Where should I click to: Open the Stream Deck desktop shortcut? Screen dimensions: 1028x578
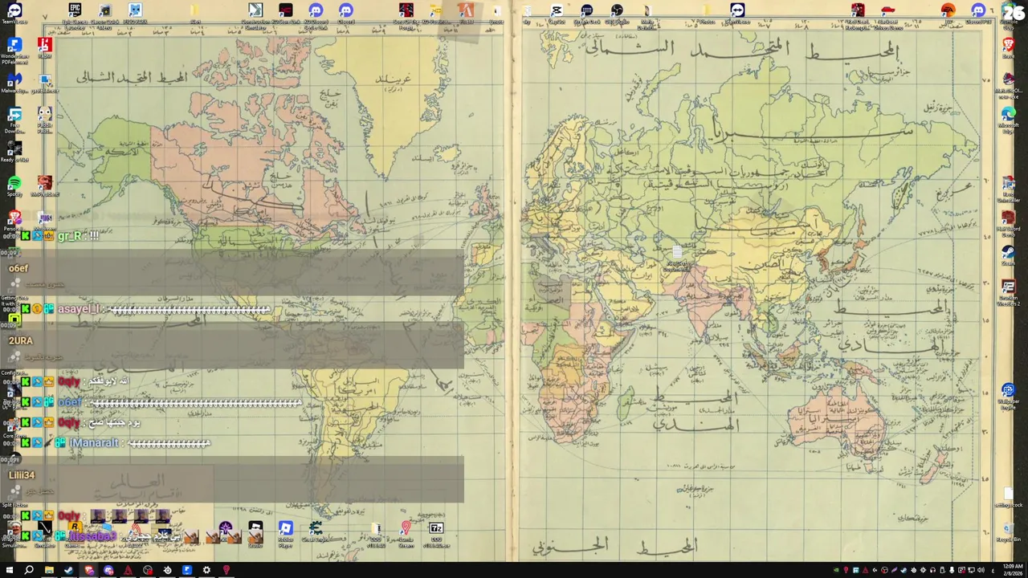[586, 10]
